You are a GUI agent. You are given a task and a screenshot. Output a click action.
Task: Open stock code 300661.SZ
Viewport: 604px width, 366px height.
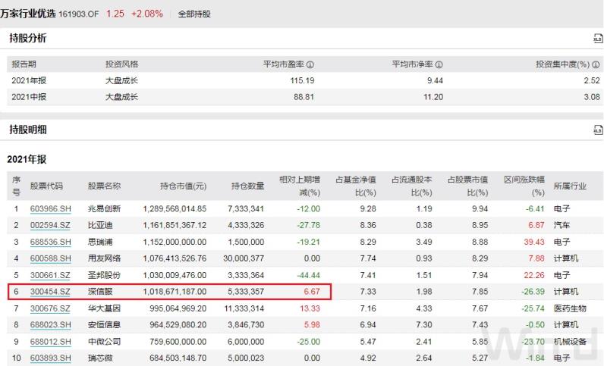coord(50,275)
